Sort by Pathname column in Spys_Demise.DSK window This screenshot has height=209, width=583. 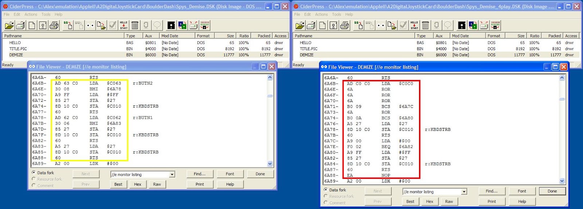click(63, 36)
